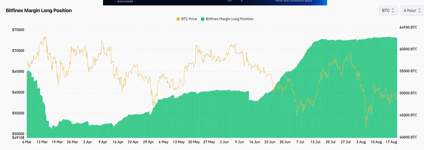Click the 29 Apr date label
424x150 pixels.
[x=148, y=142]
